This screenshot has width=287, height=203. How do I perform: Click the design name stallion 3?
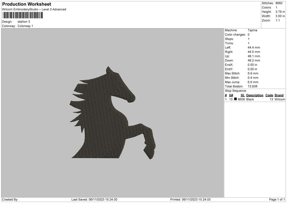pos(23,22)
